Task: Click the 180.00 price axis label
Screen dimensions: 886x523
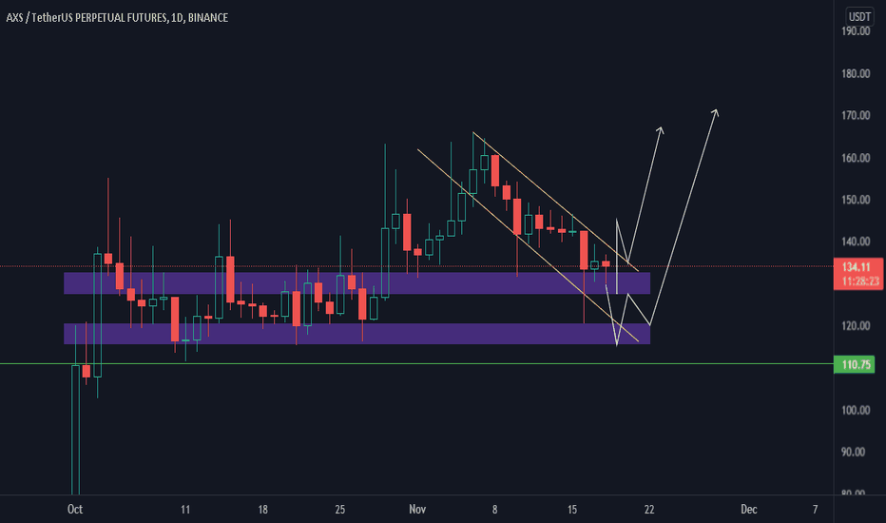Action: (856, 73)
